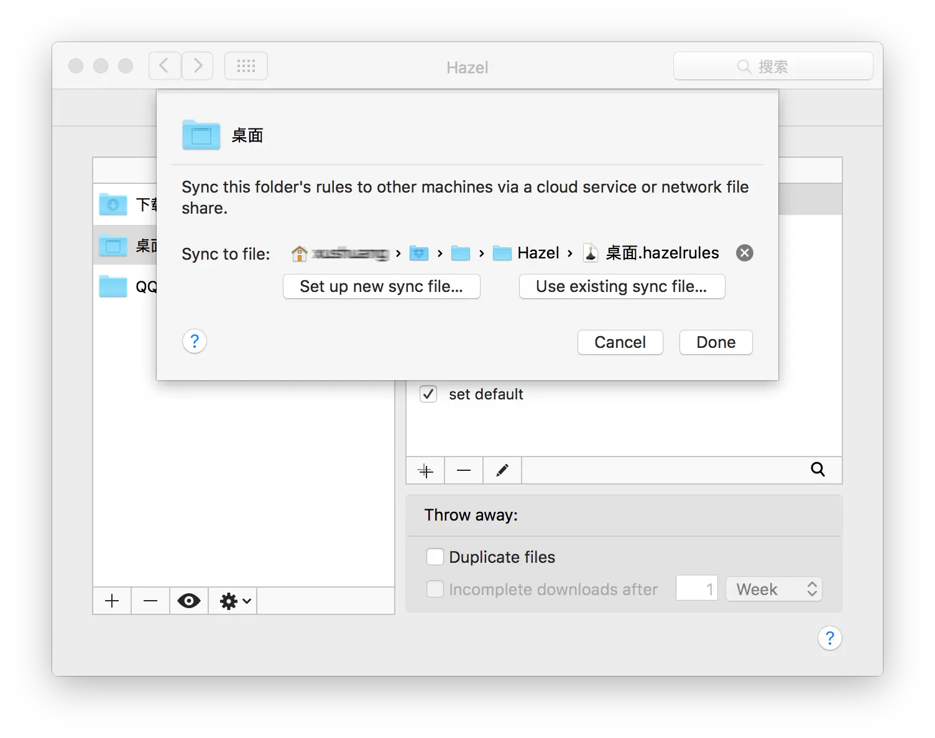Click the 桌面.hazelrules file in path
This screenshot has height=738, width=935.
[651, 253]
